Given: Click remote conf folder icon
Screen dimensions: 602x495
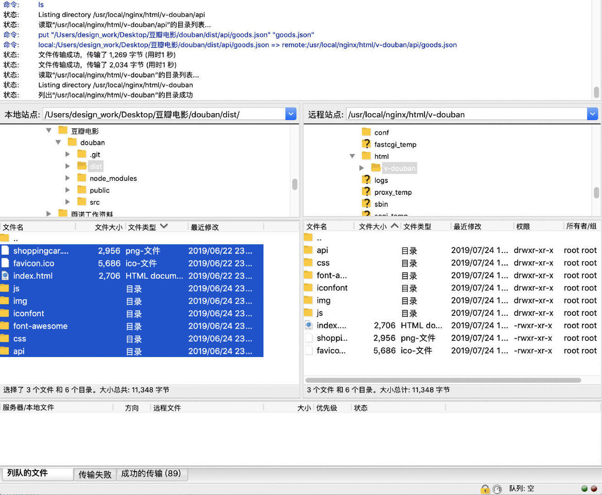Looking at the screenshot, I should pos(367,132).
